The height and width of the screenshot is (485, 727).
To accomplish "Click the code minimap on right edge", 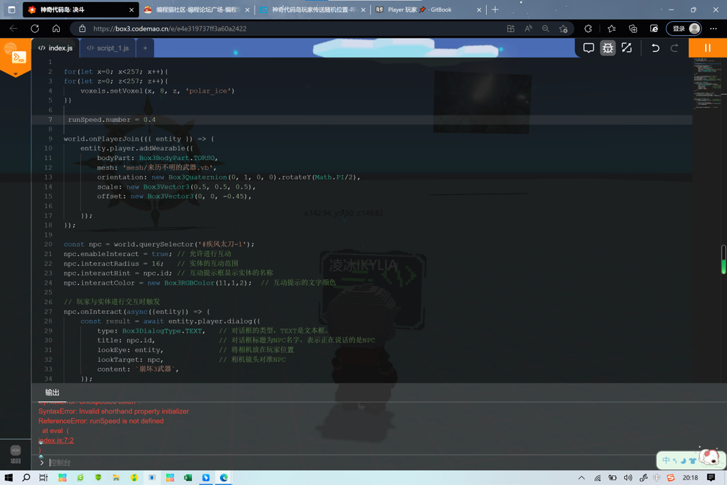I will tap(707, 84).
